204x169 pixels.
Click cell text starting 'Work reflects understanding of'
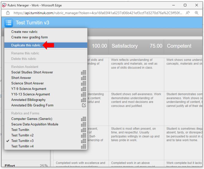click(134, 64)
